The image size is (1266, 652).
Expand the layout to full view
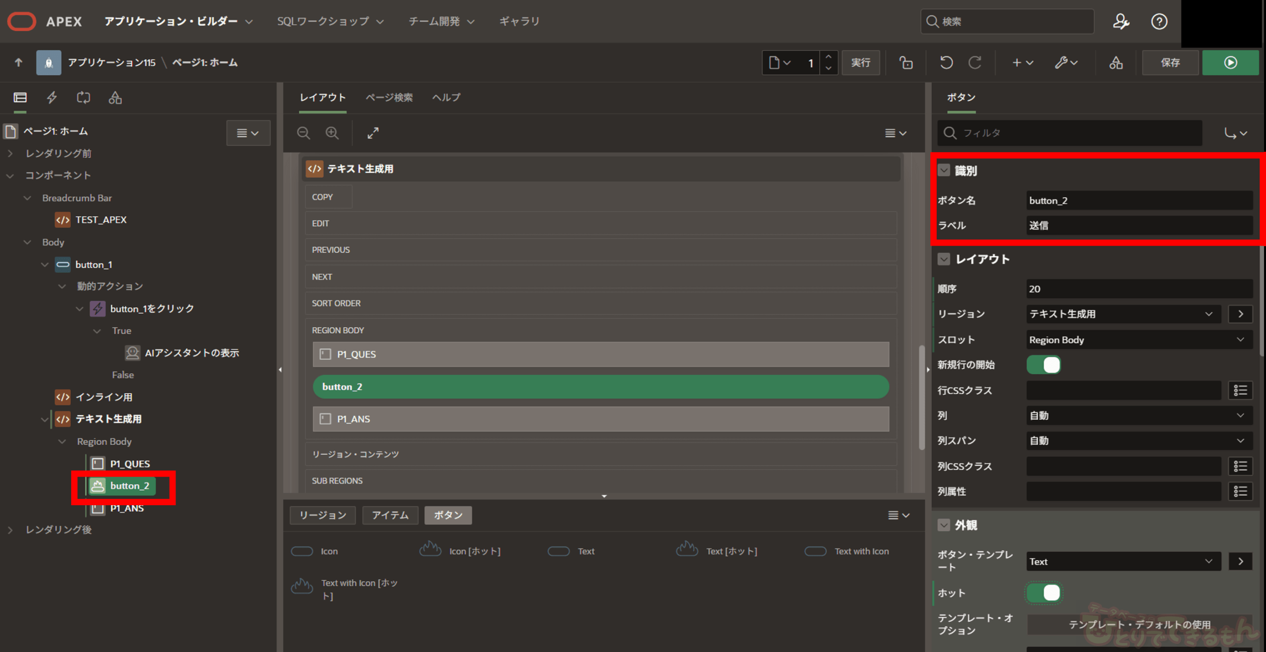tap(373, 133)
